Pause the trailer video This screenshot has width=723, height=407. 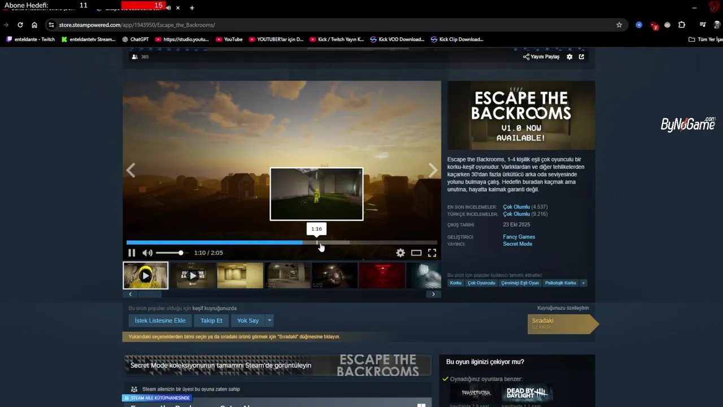click(x=132, y=253)
